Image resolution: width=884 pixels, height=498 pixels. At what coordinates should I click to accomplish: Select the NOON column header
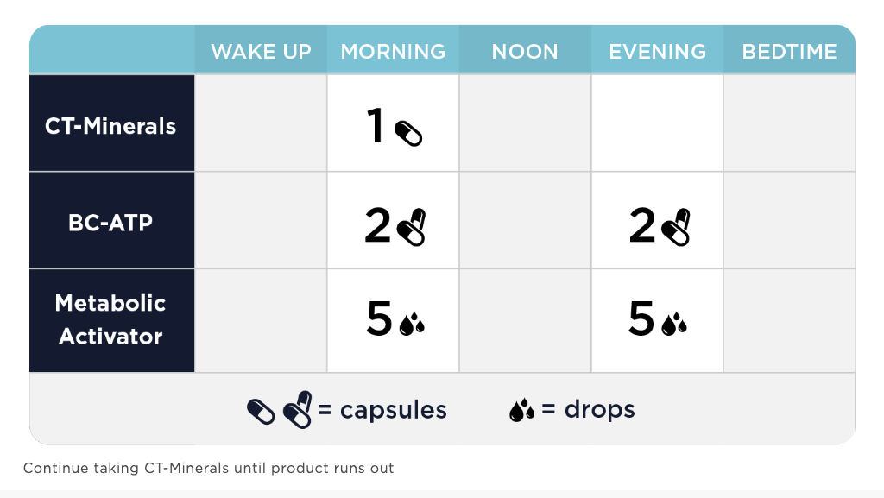pyautogui.click(x=525, y=52)
